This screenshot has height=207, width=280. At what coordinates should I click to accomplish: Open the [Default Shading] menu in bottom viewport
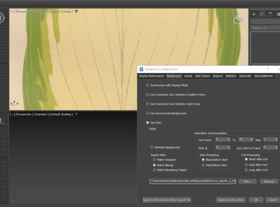coord(61,114)
